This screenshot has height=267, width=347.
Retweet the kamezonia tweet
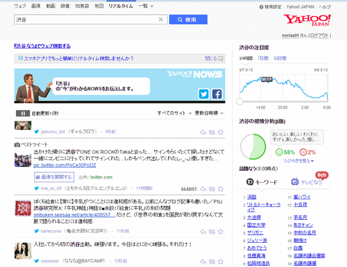[x=212, y=232]
